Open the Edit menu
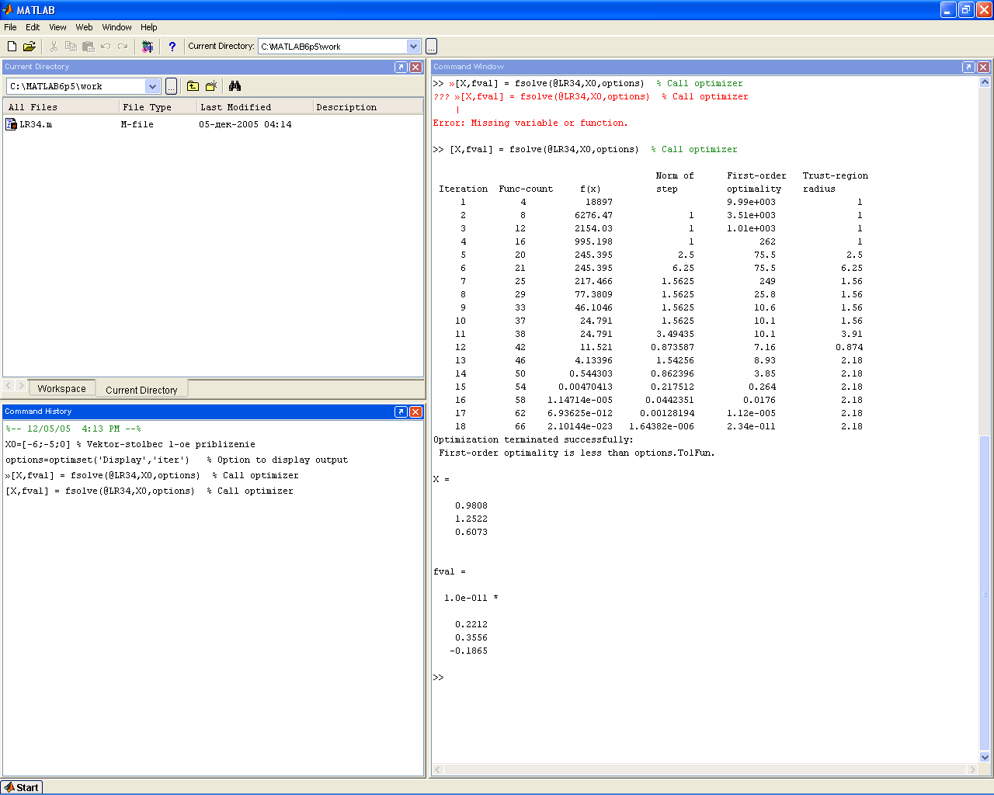Screen dimensions: 994x795 point(33,27)
